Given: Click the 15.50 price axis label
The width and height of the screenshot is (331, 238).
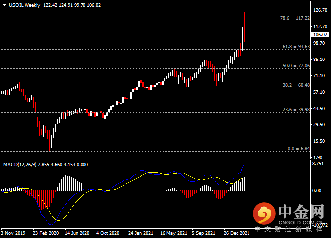Looking at the screenshot, I should tap(319, 141).
